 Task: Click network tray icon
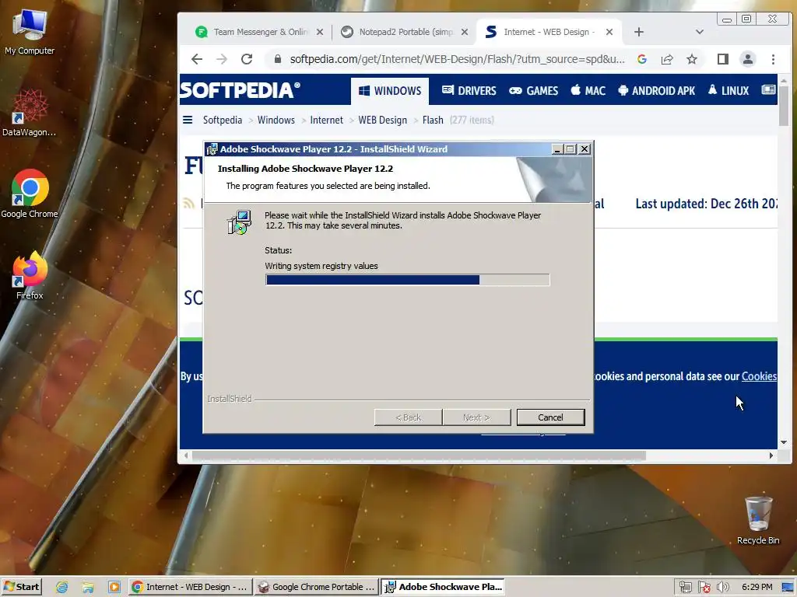coord(685,588)
